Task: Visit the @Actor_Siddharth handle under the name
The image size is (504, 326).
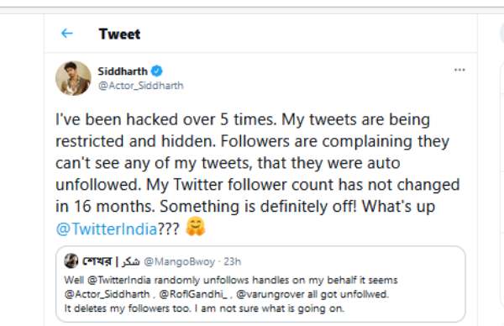Action: (x=141, y=86)
